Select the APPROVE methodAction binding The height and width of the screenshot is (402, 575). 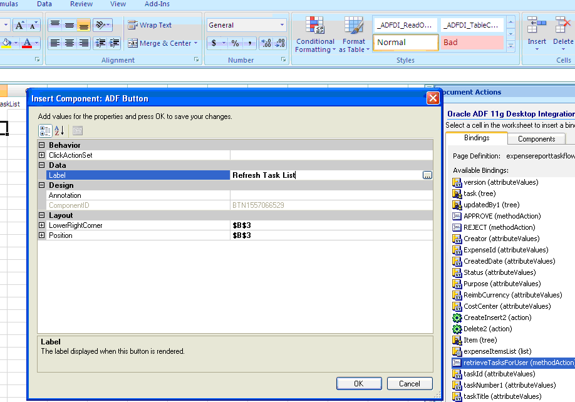coord(497,216)
